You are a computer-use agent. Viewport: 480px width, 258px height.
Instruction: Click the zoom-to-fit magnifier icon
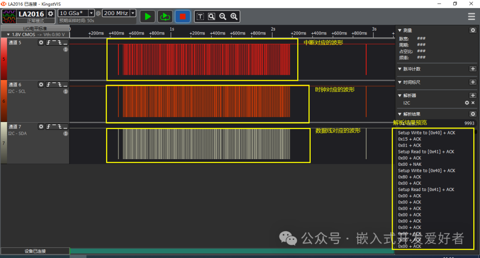tap(212, 16)
